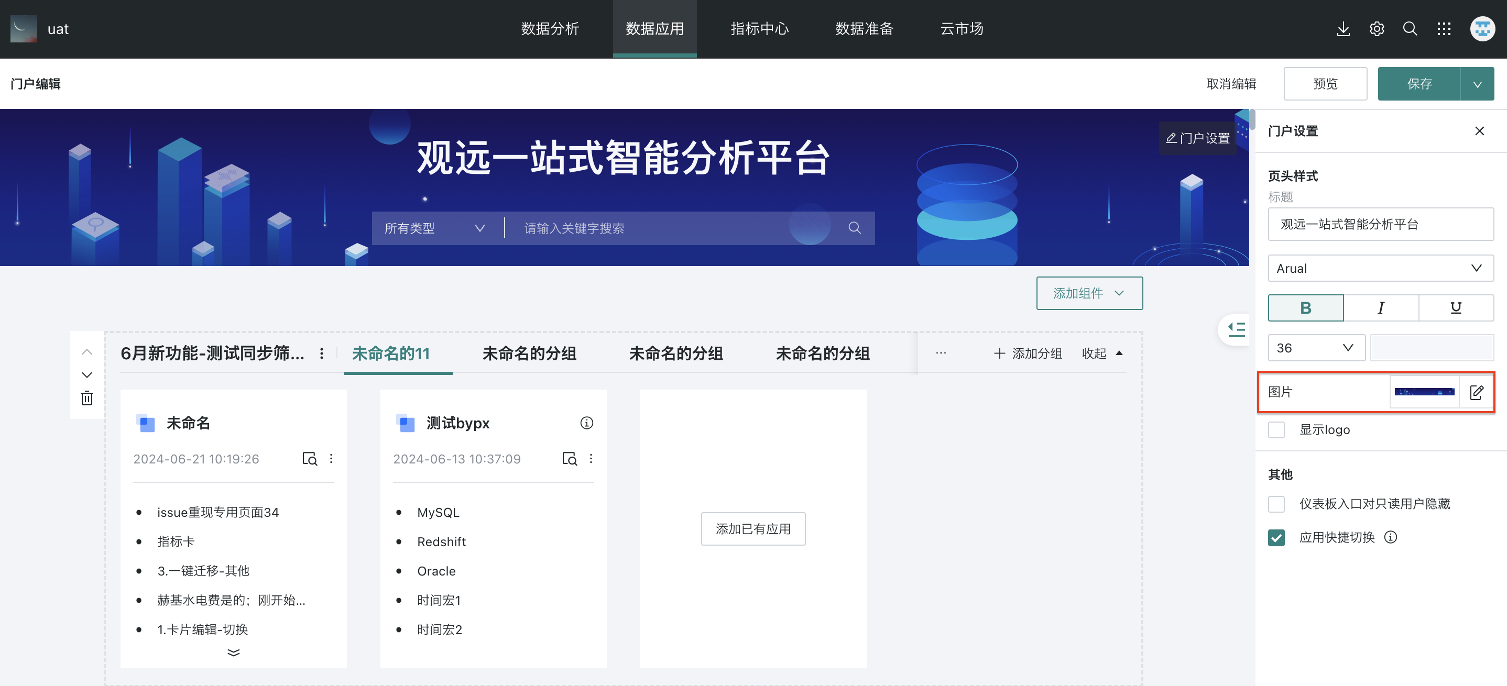
Task: Click edit icon next to 图片 thumbnail
Action: coord(1476,392)
